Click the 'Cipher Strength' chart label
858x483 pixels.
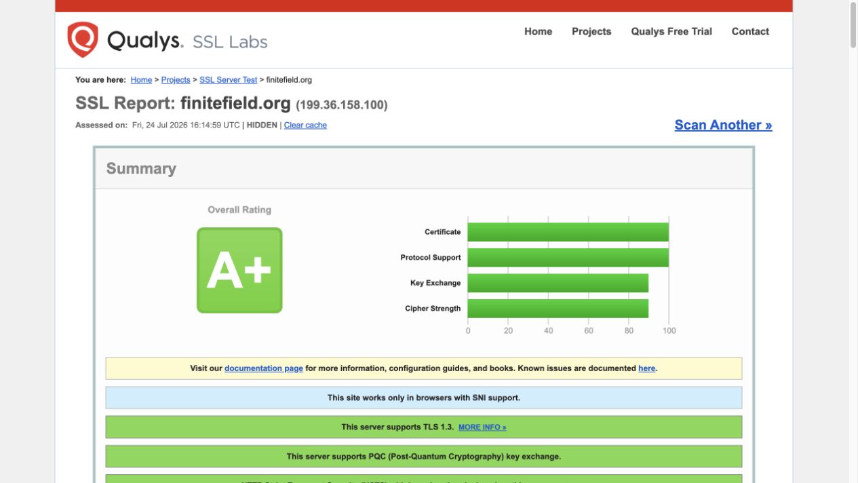pos(433,309)
